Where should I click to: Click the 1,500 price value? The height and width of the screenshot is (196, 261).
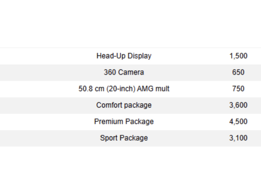click(238, 56)
